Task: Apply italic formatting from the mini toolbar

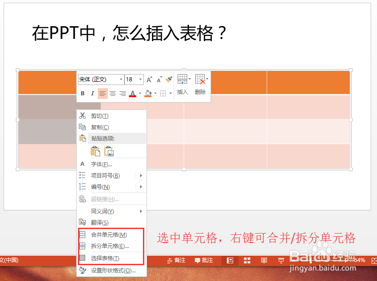Action: click(x=92, y=93)
